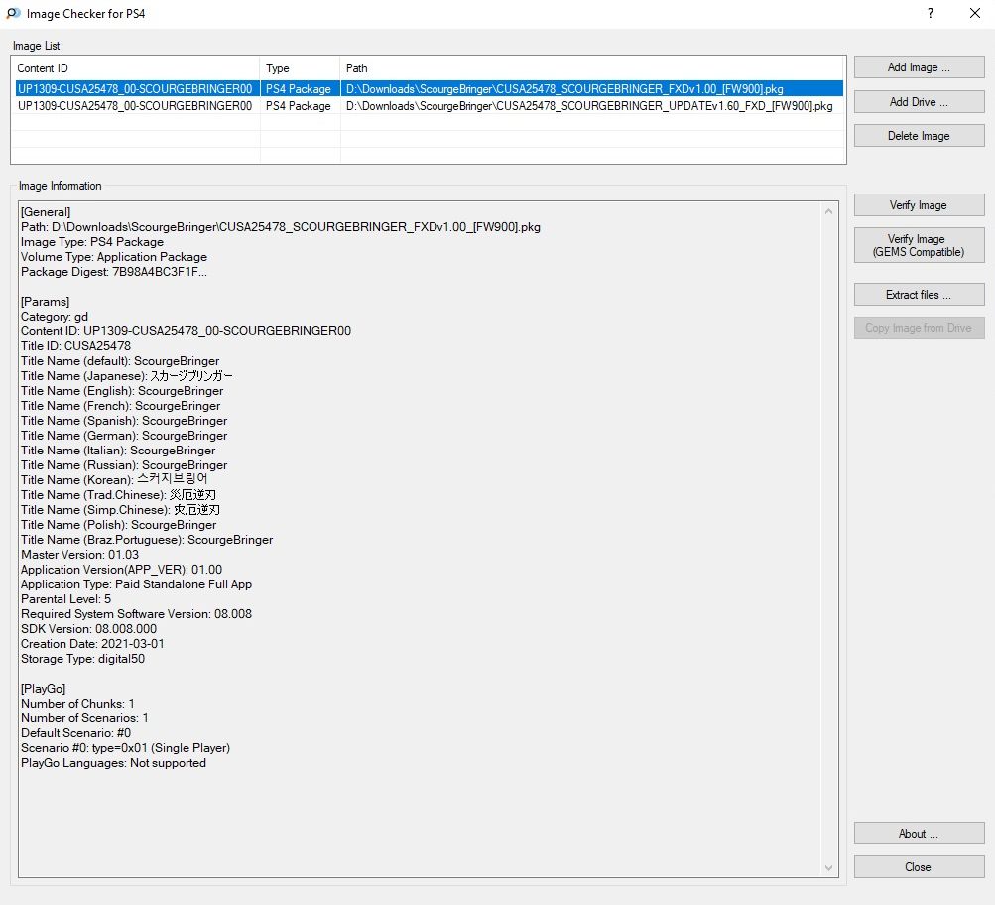Click the scroll down arrow in Image Information

[x=830, y=868]
